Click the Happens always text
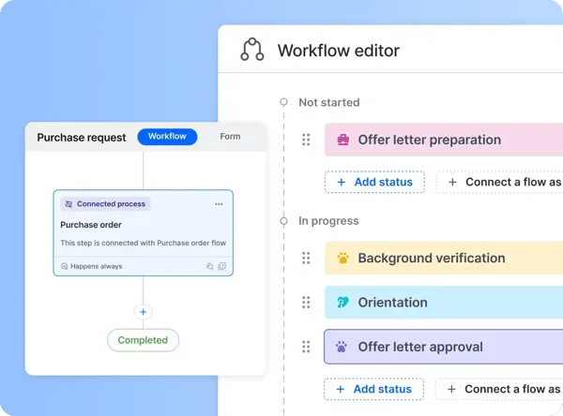The width and height of the screenshot is (563, 416). (x=97, y=266)
